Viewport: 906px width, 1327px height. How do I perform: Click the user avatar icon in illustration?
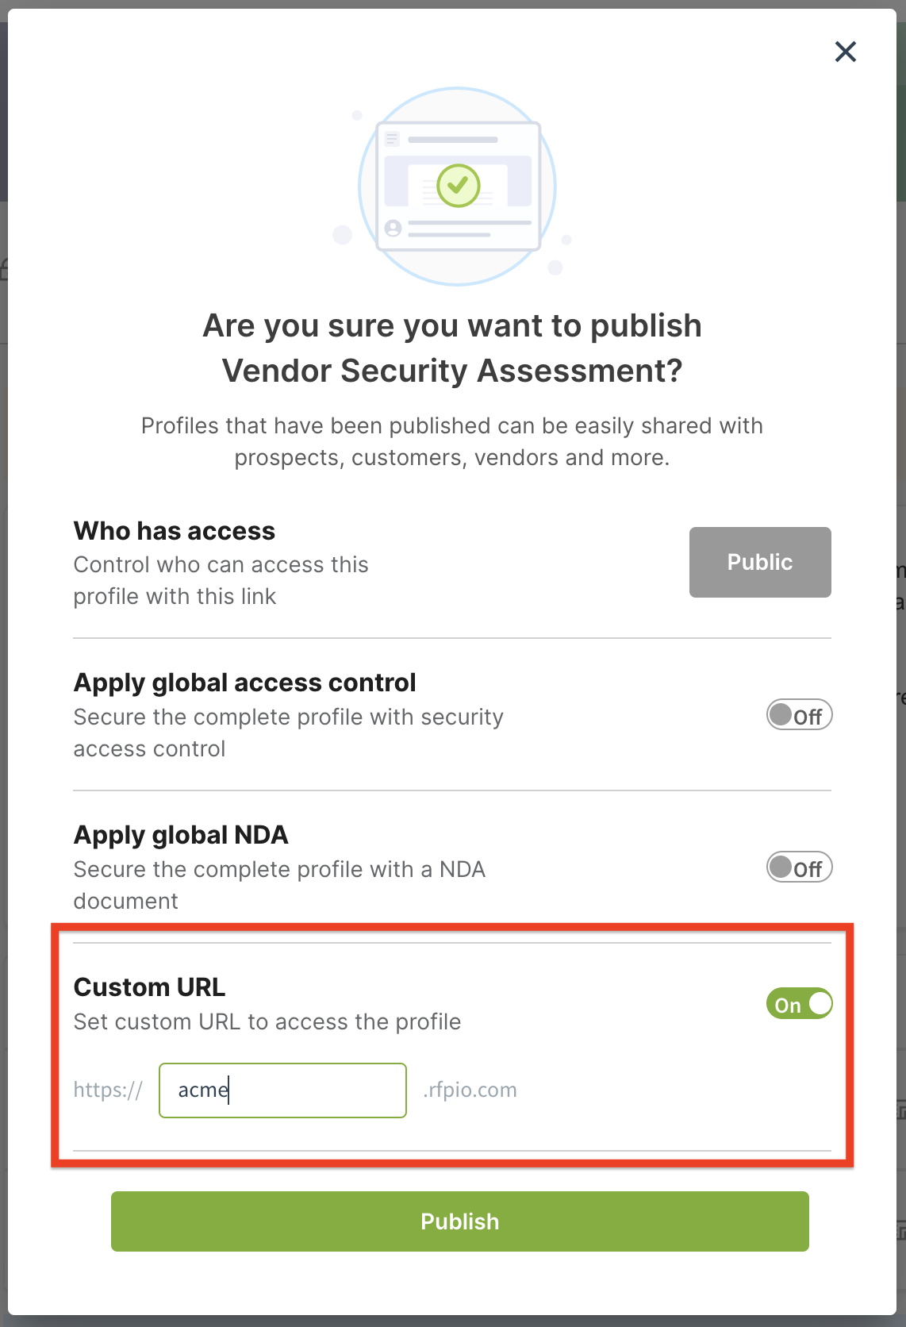tap(393, 229)
